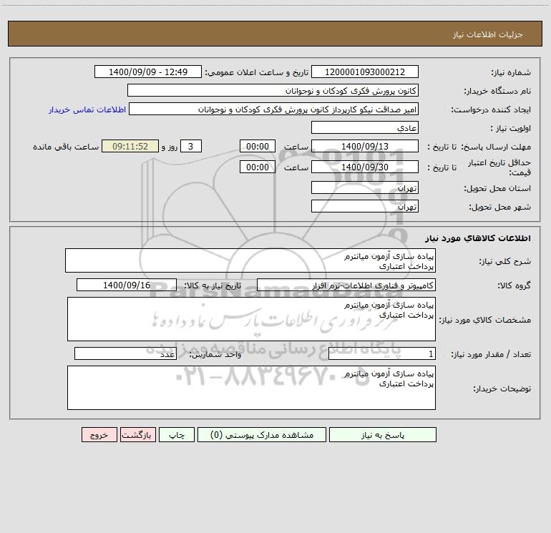Click label شهر محل تحویل

point(500,207)
